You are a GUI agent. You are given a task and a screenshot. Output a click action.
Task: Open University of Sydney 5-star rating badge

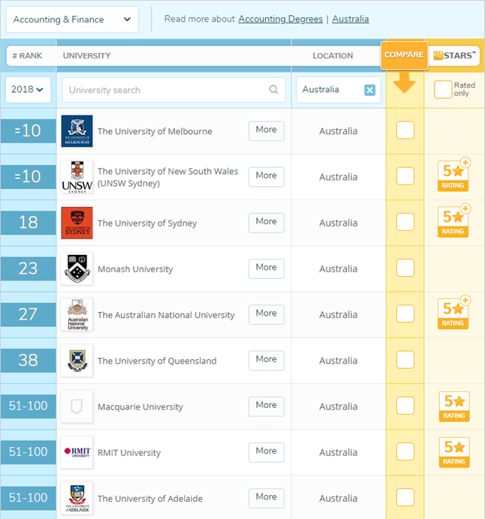pos(453,222)
